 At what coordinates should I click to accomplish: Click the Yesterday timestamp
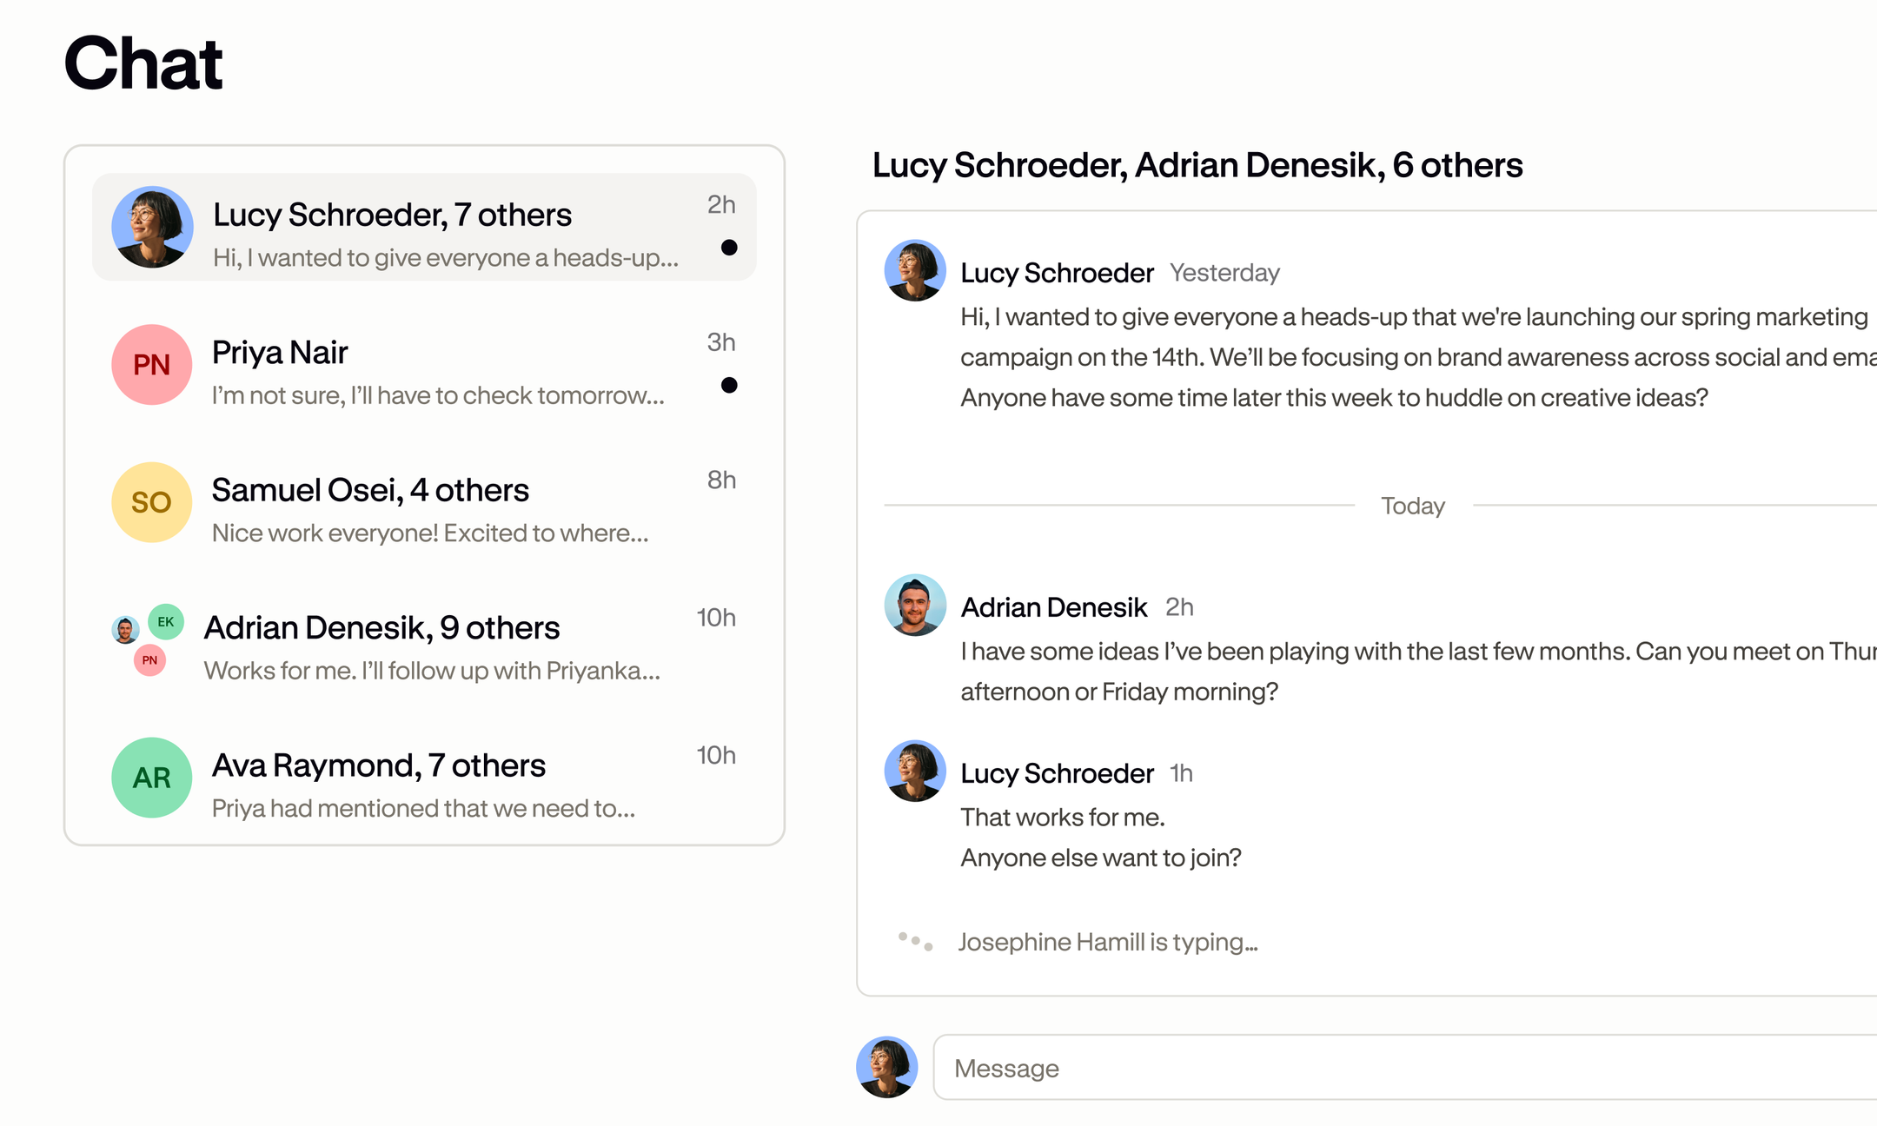pos(1224,273)
